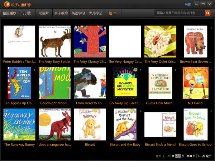Open The Very Busy Spider thumbnail
The width and height of the screenshot is (215, 161).
[x=55, y=42]
